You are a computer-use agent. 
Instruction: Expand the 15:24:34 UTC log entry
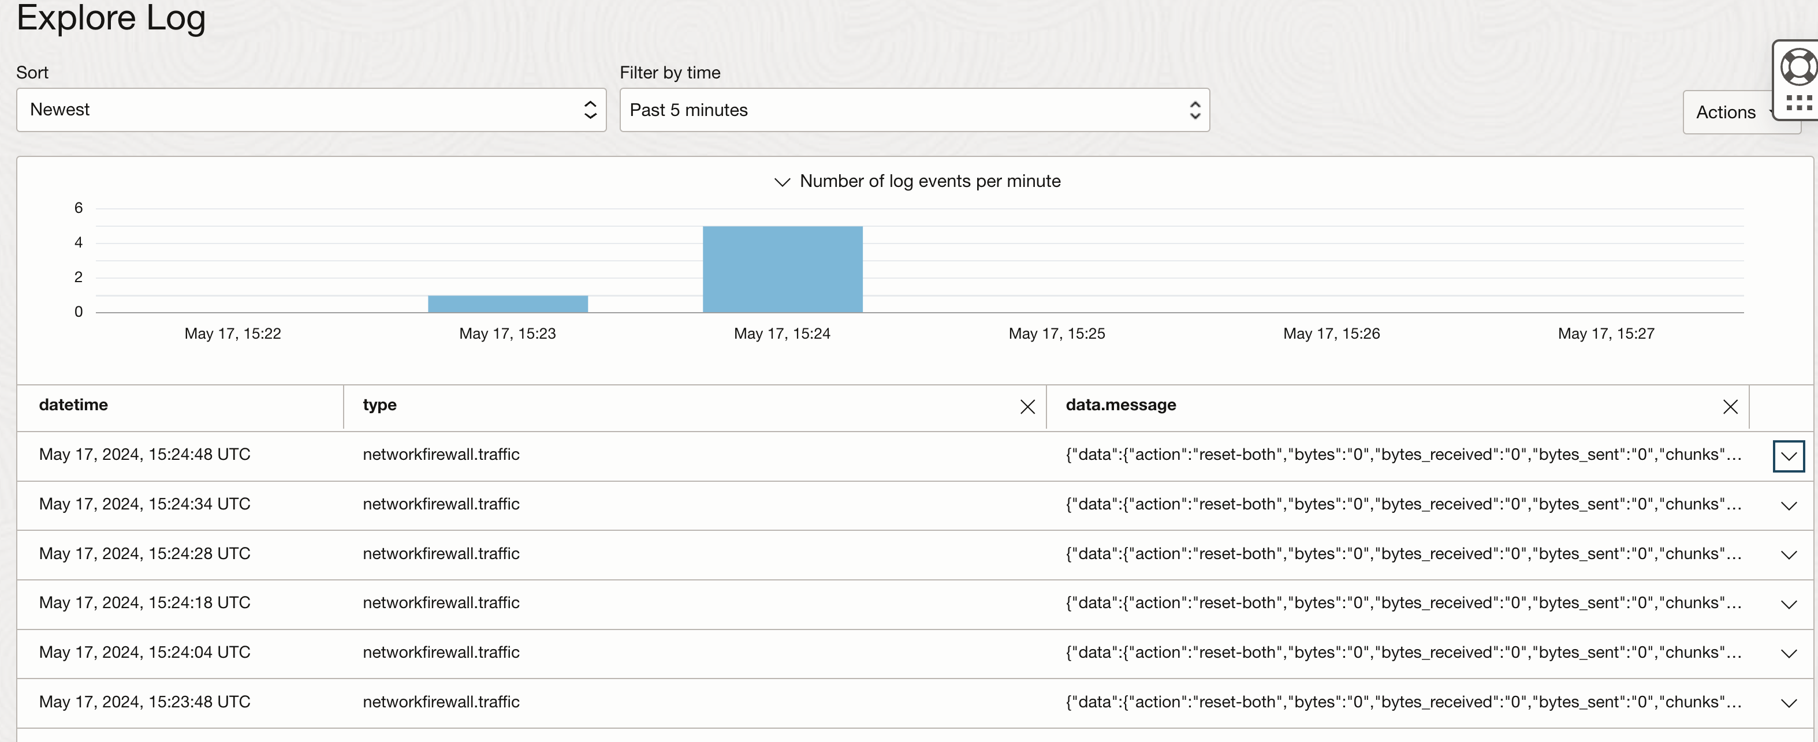[1789, 505]
